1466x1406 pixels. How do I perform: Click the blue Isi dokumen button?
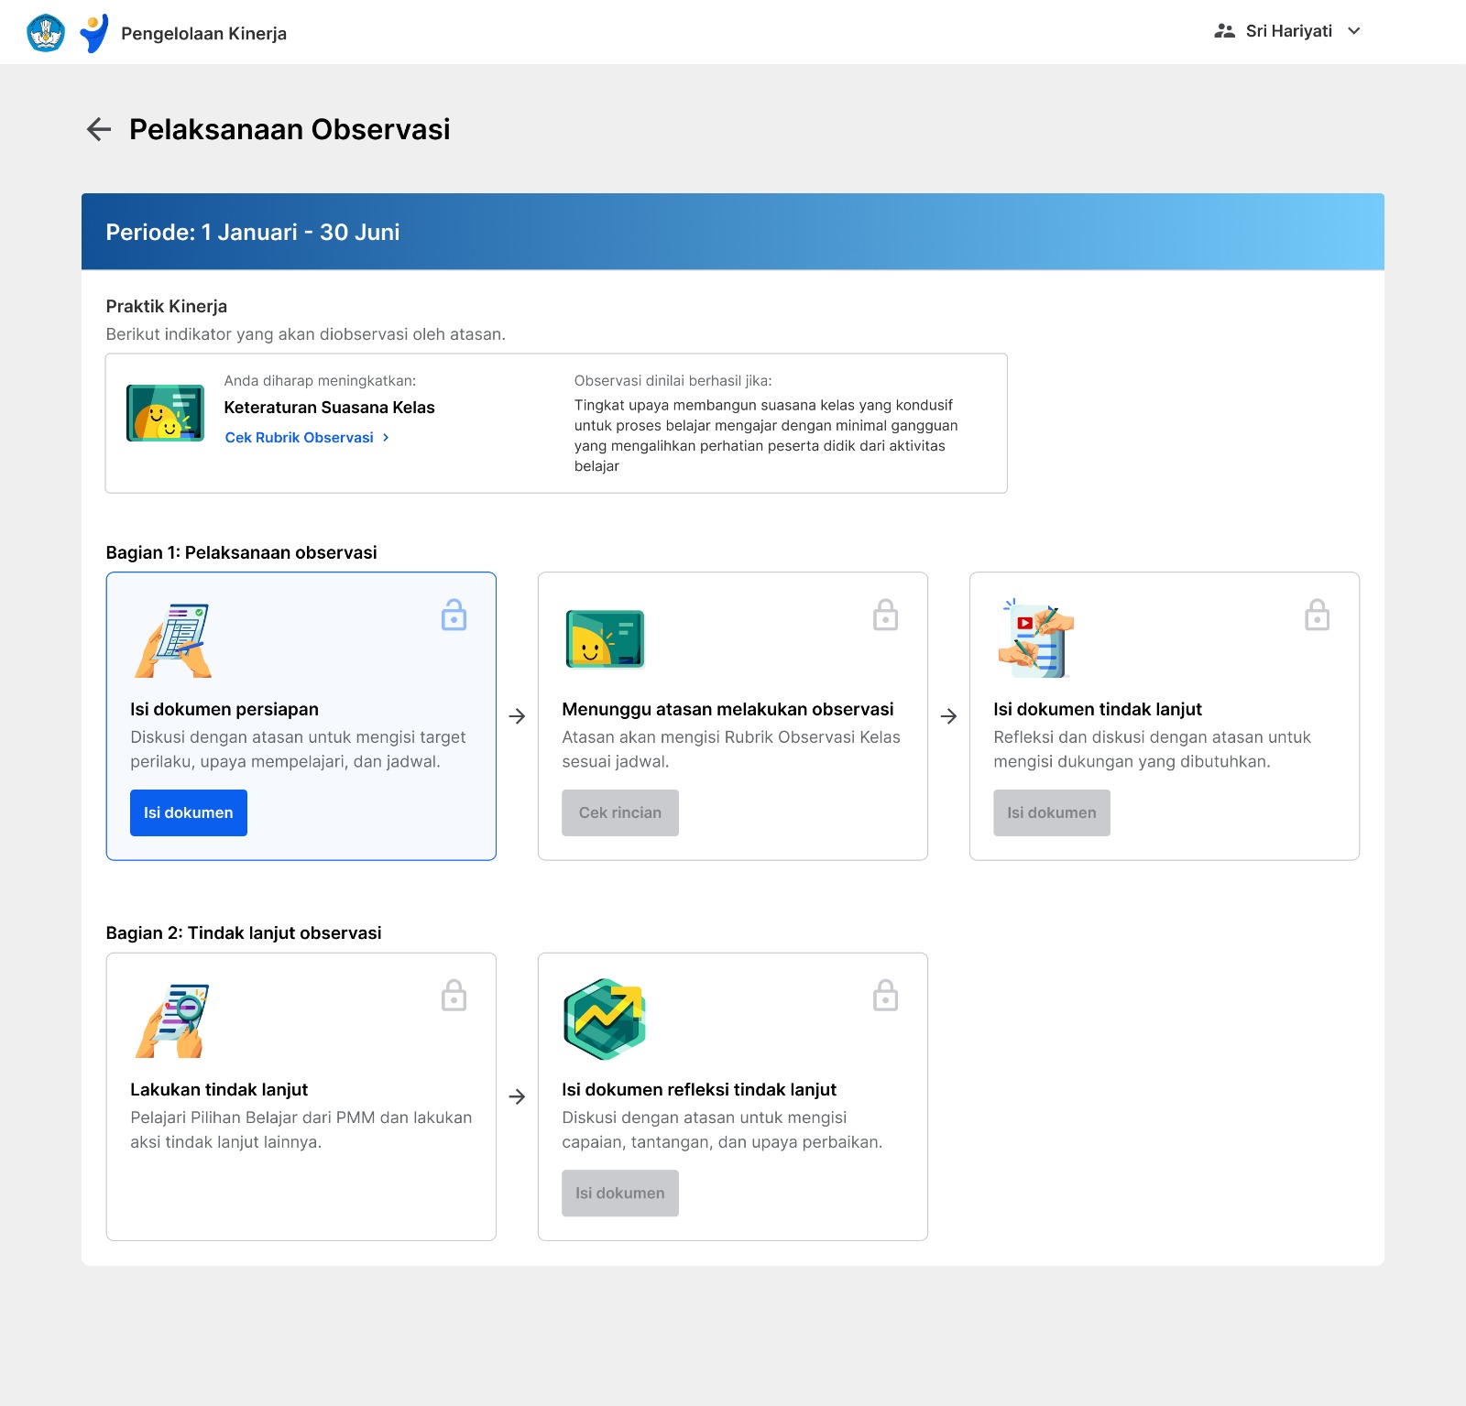click(189, 812)
